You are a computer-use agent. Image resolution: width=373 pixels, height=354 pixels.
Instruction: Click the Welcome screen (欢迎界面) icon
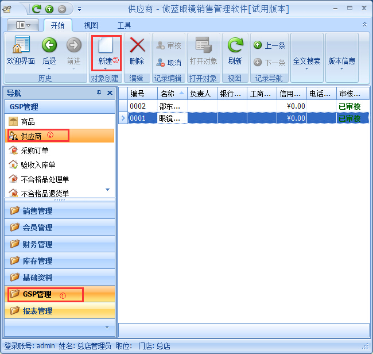pyautogui.click(x=21, y=46)
